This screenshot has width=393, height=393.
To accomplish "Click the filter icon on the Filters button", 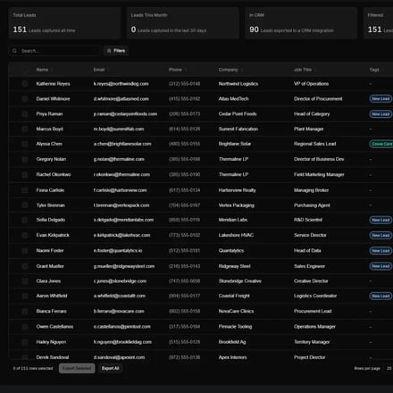I will [109, 51].
